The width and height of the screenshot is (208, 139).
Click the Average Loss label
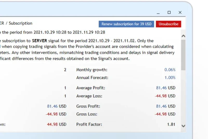tap(89, 96)
